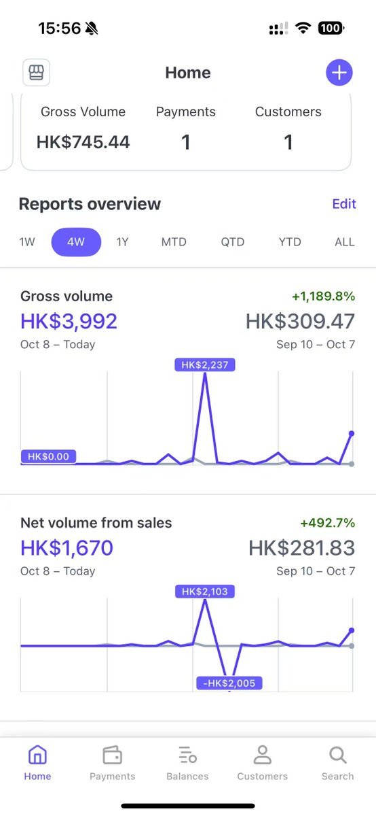This screenshot has width=376, height=816.
Task: Tap the Customers count summary
Action: click(x=288, y=128)
